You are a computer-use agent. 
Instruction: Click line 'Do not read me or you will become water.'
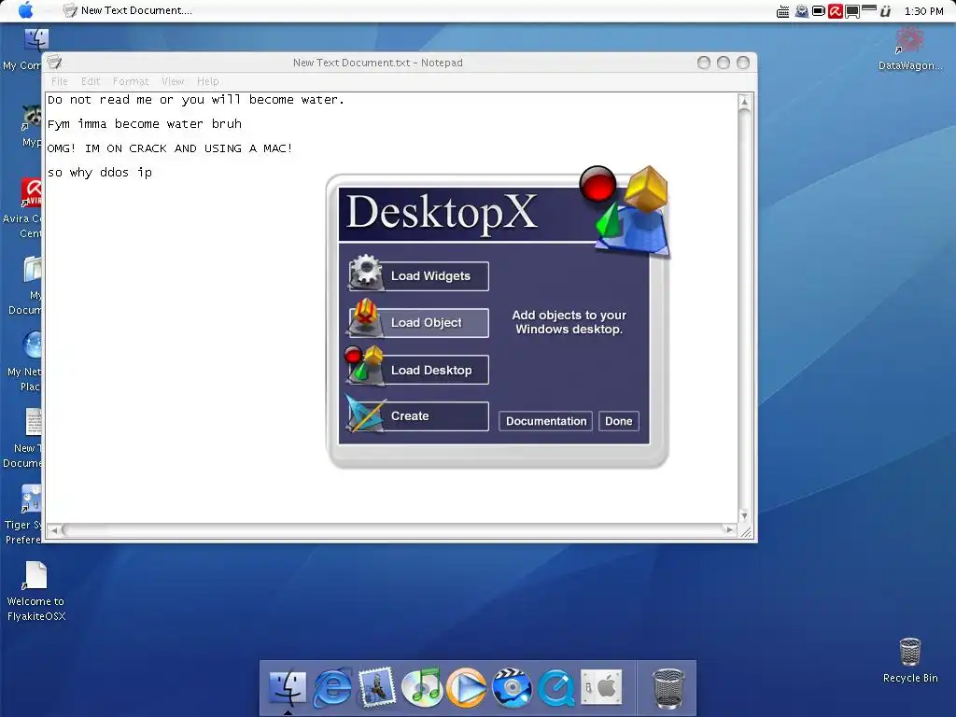[x=196, y=99]
